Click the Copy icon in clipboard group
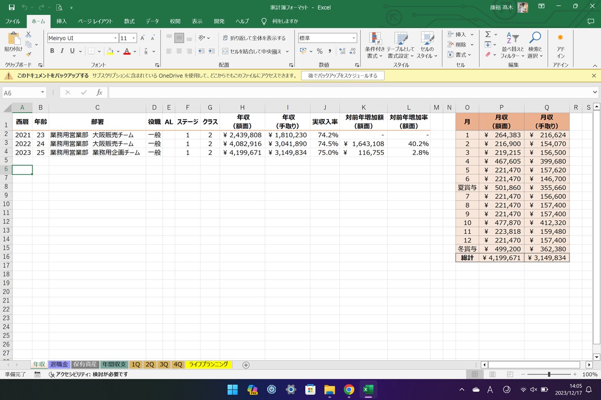Screen dimensions: 601x400 pyautogui.click(x=29, y=44)
